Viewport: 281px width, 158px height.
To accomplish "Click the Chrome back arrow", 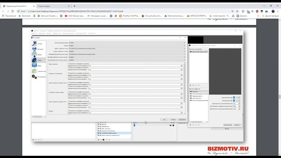I will click(3, 11).
